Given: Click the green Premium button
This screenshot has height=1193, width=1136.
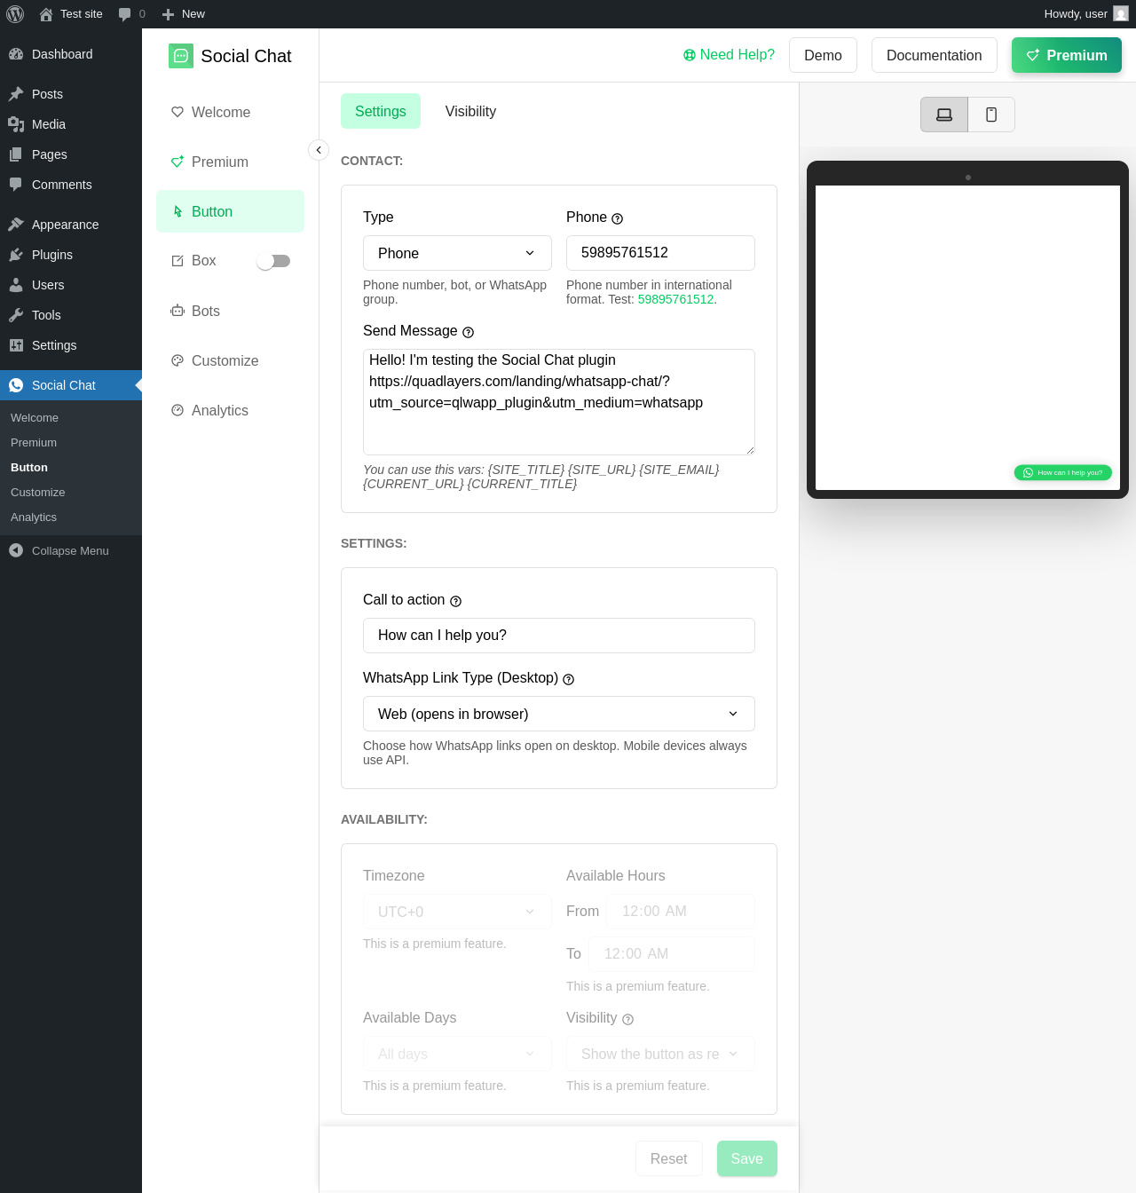Looking at the screenshot, I should (x=1067, y=55).
